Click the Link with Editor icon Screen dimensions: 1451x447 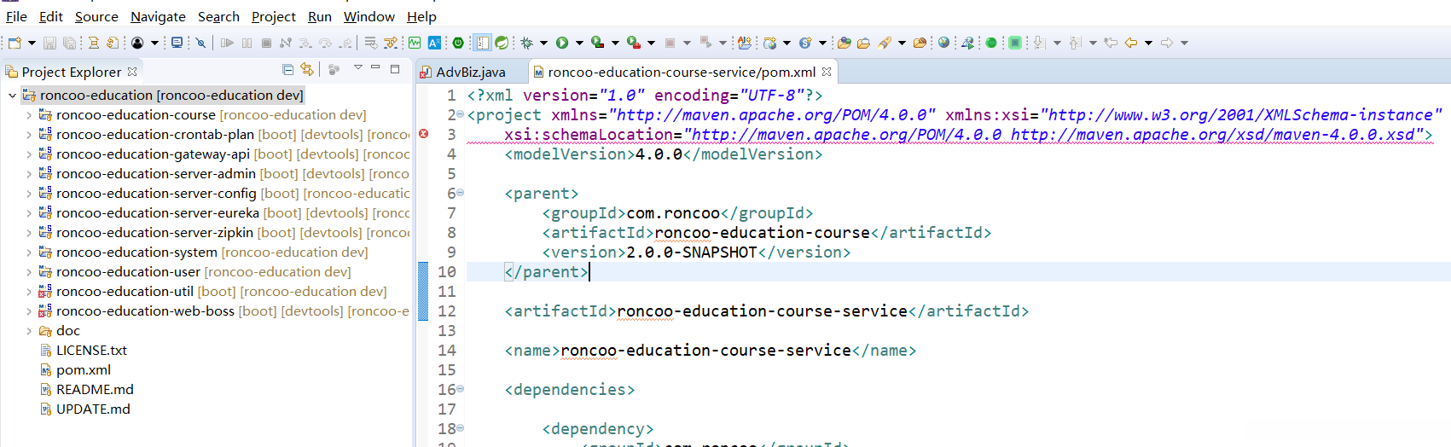[307, 69]
